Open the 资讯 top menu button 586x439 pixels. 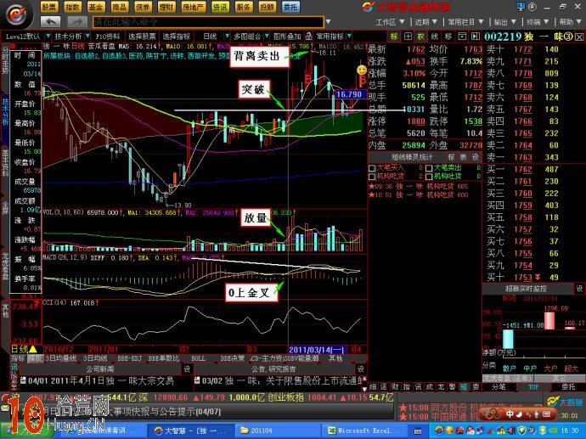[220, 7]
